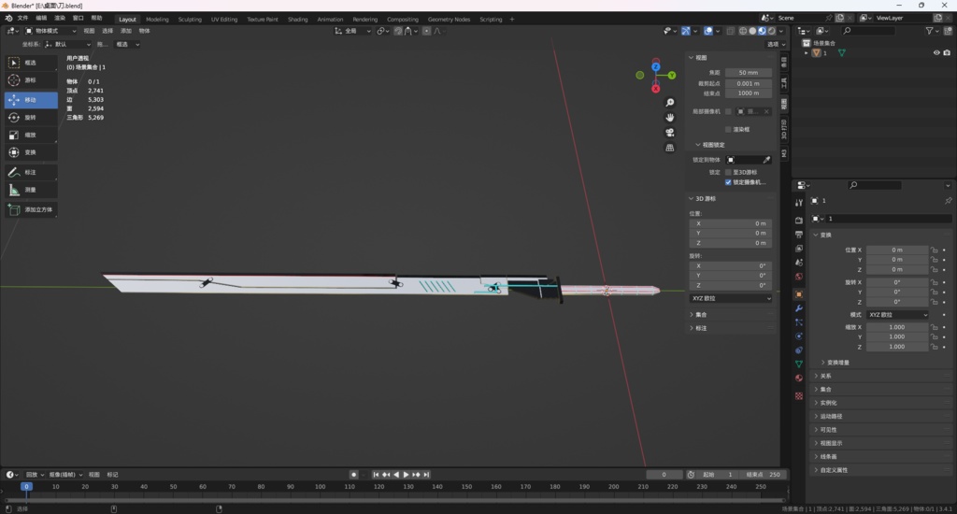Click the play animation button
The width and height of the screenshot is (957, 514).
point(406,475)
